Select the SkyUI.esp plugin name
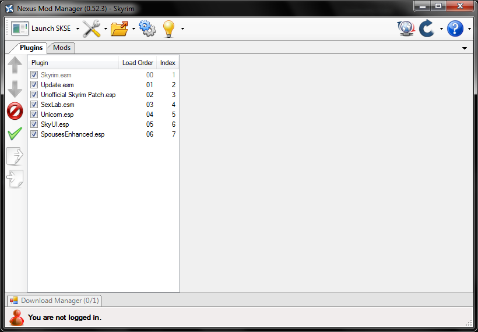This screenshot has width=478, height=332. click(55, 124)
